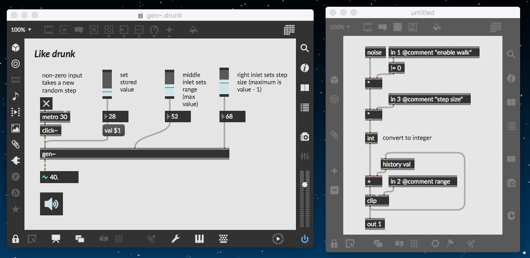Click the set stored value slider
The image size is (530, 258).
(x=107, y=84)
